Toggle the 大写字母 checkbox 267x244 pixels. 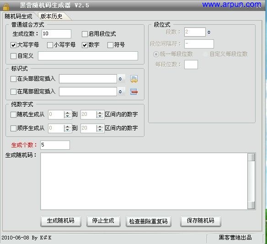pos(13,45)
